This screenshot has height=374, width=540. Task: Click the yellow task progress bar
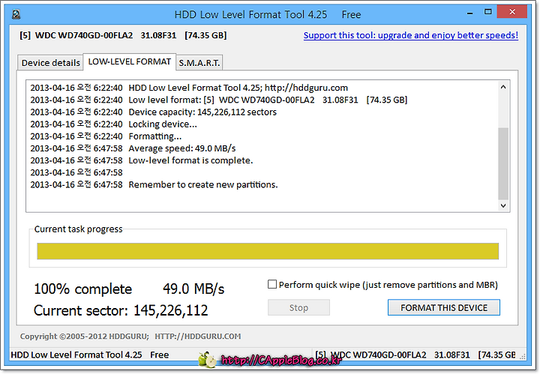pyautogui.click(x=268, y=251)
